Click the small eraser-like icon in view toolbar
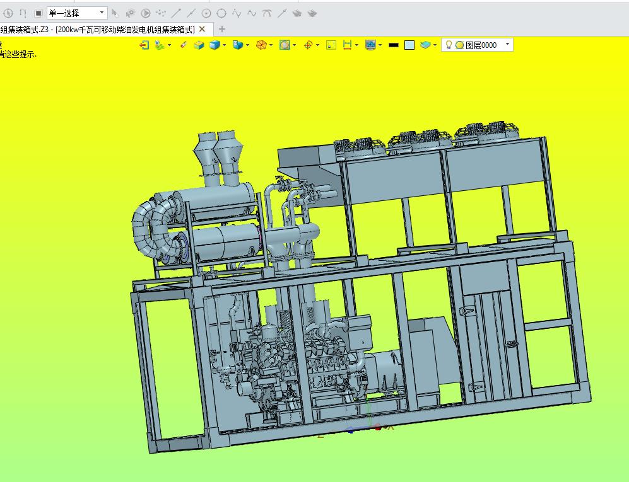Image resolution: width=629 pixels, height=482 pixels. (183, 45)
